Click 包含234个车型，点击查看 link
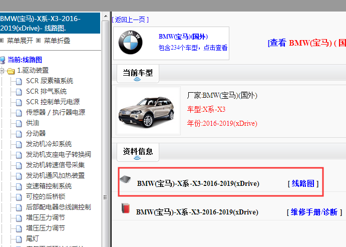 pos(193,48)
